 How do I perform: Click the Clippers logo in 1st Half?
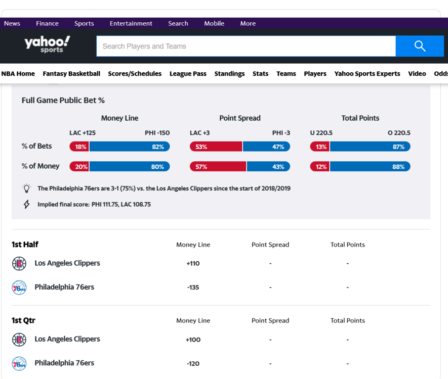[19, 263]
